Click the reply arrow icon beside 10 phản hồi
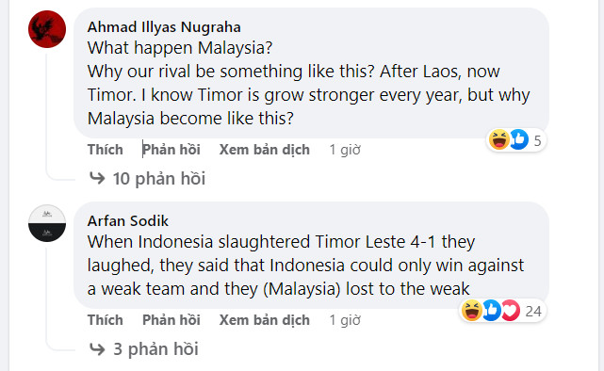The height and width of the screenshot is (371, 604). pos(97,178)
